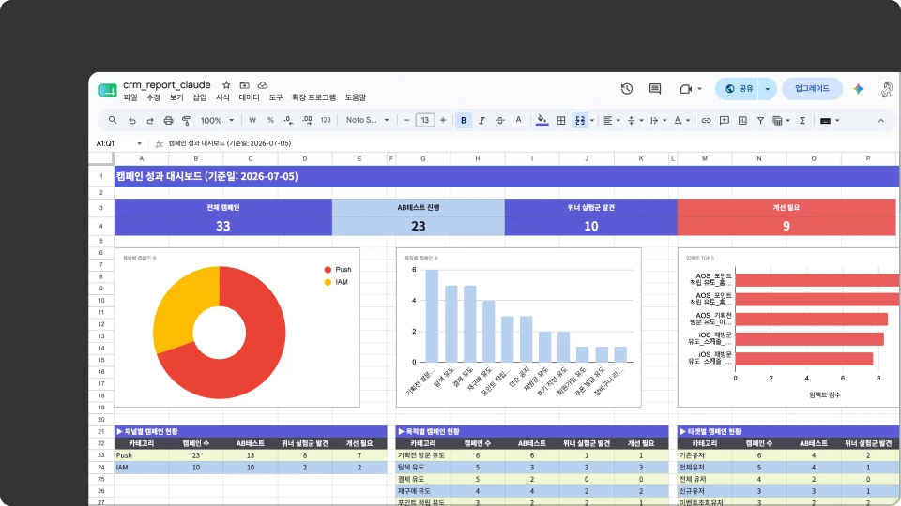Open text wrapping dropdown
The width and height of the screenshot is (901, 506).
pos(658,121)
